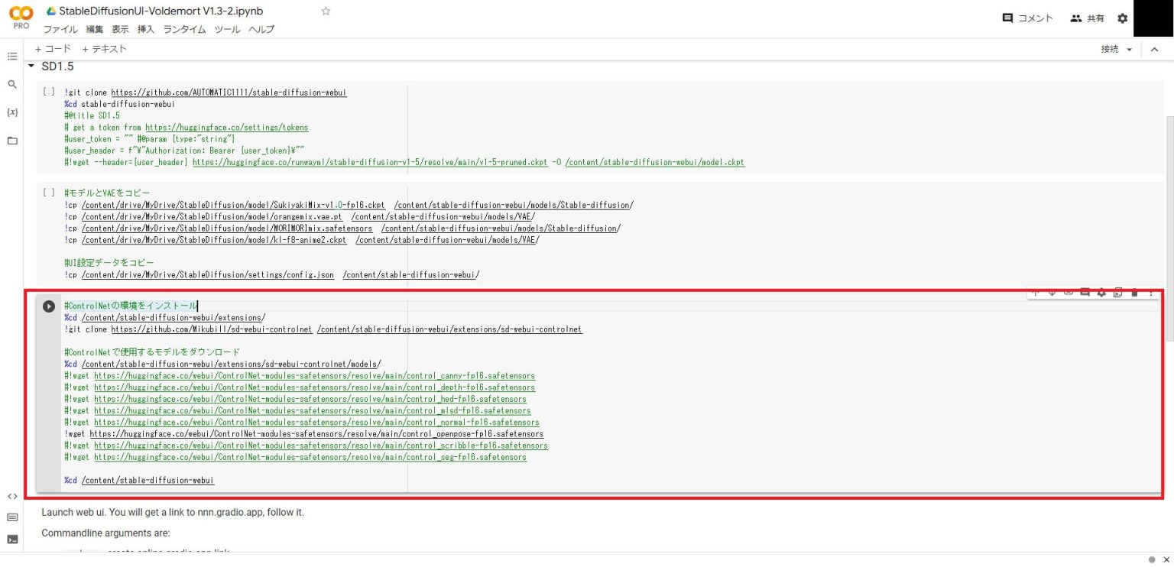Open the variables {x} inspector
Viewport: 1174px width, 567px height.
click(12, 112)
